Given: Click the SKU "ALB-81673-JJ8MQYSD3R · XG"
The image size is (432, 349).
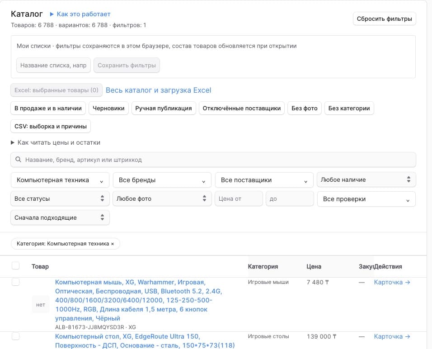Looking at the screenshot, I should pyautogui.click(x=95, y=327).
